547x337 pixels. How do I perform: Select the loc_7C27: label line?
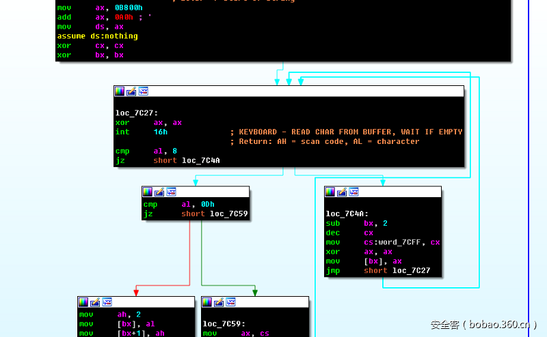point(135,113)
